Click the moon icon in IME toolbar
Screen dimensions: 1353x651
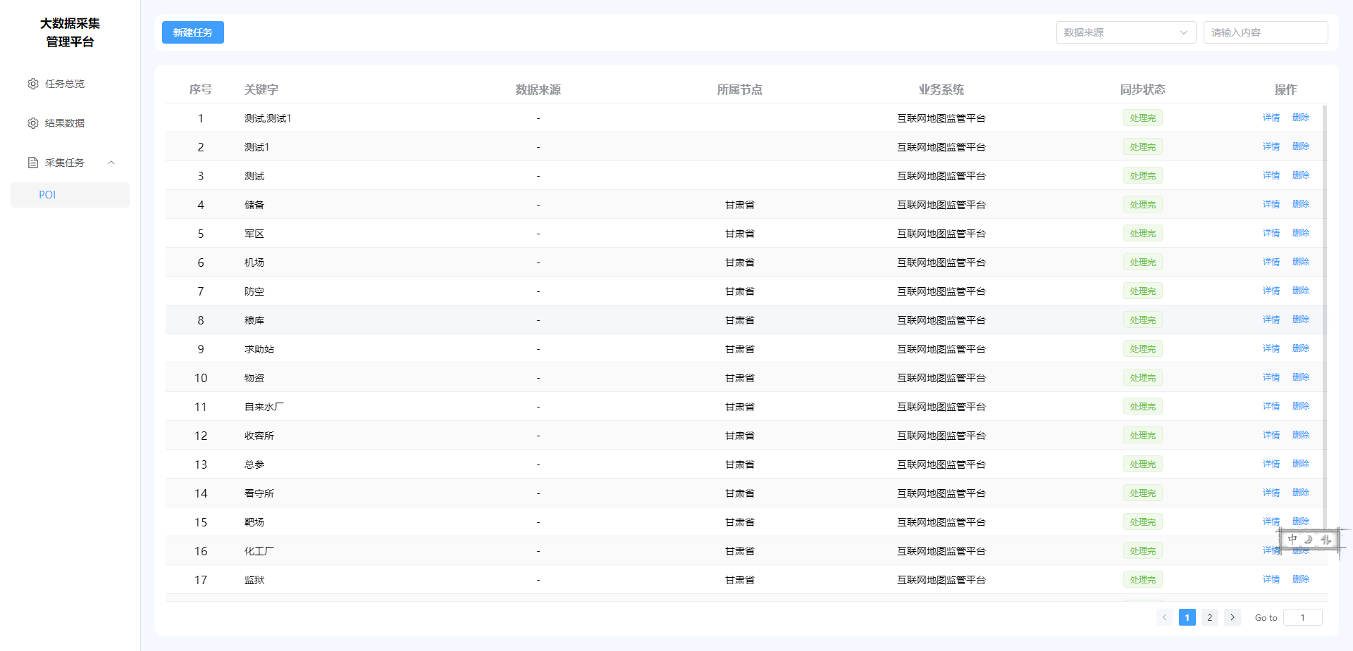(x=1309, y=540)
